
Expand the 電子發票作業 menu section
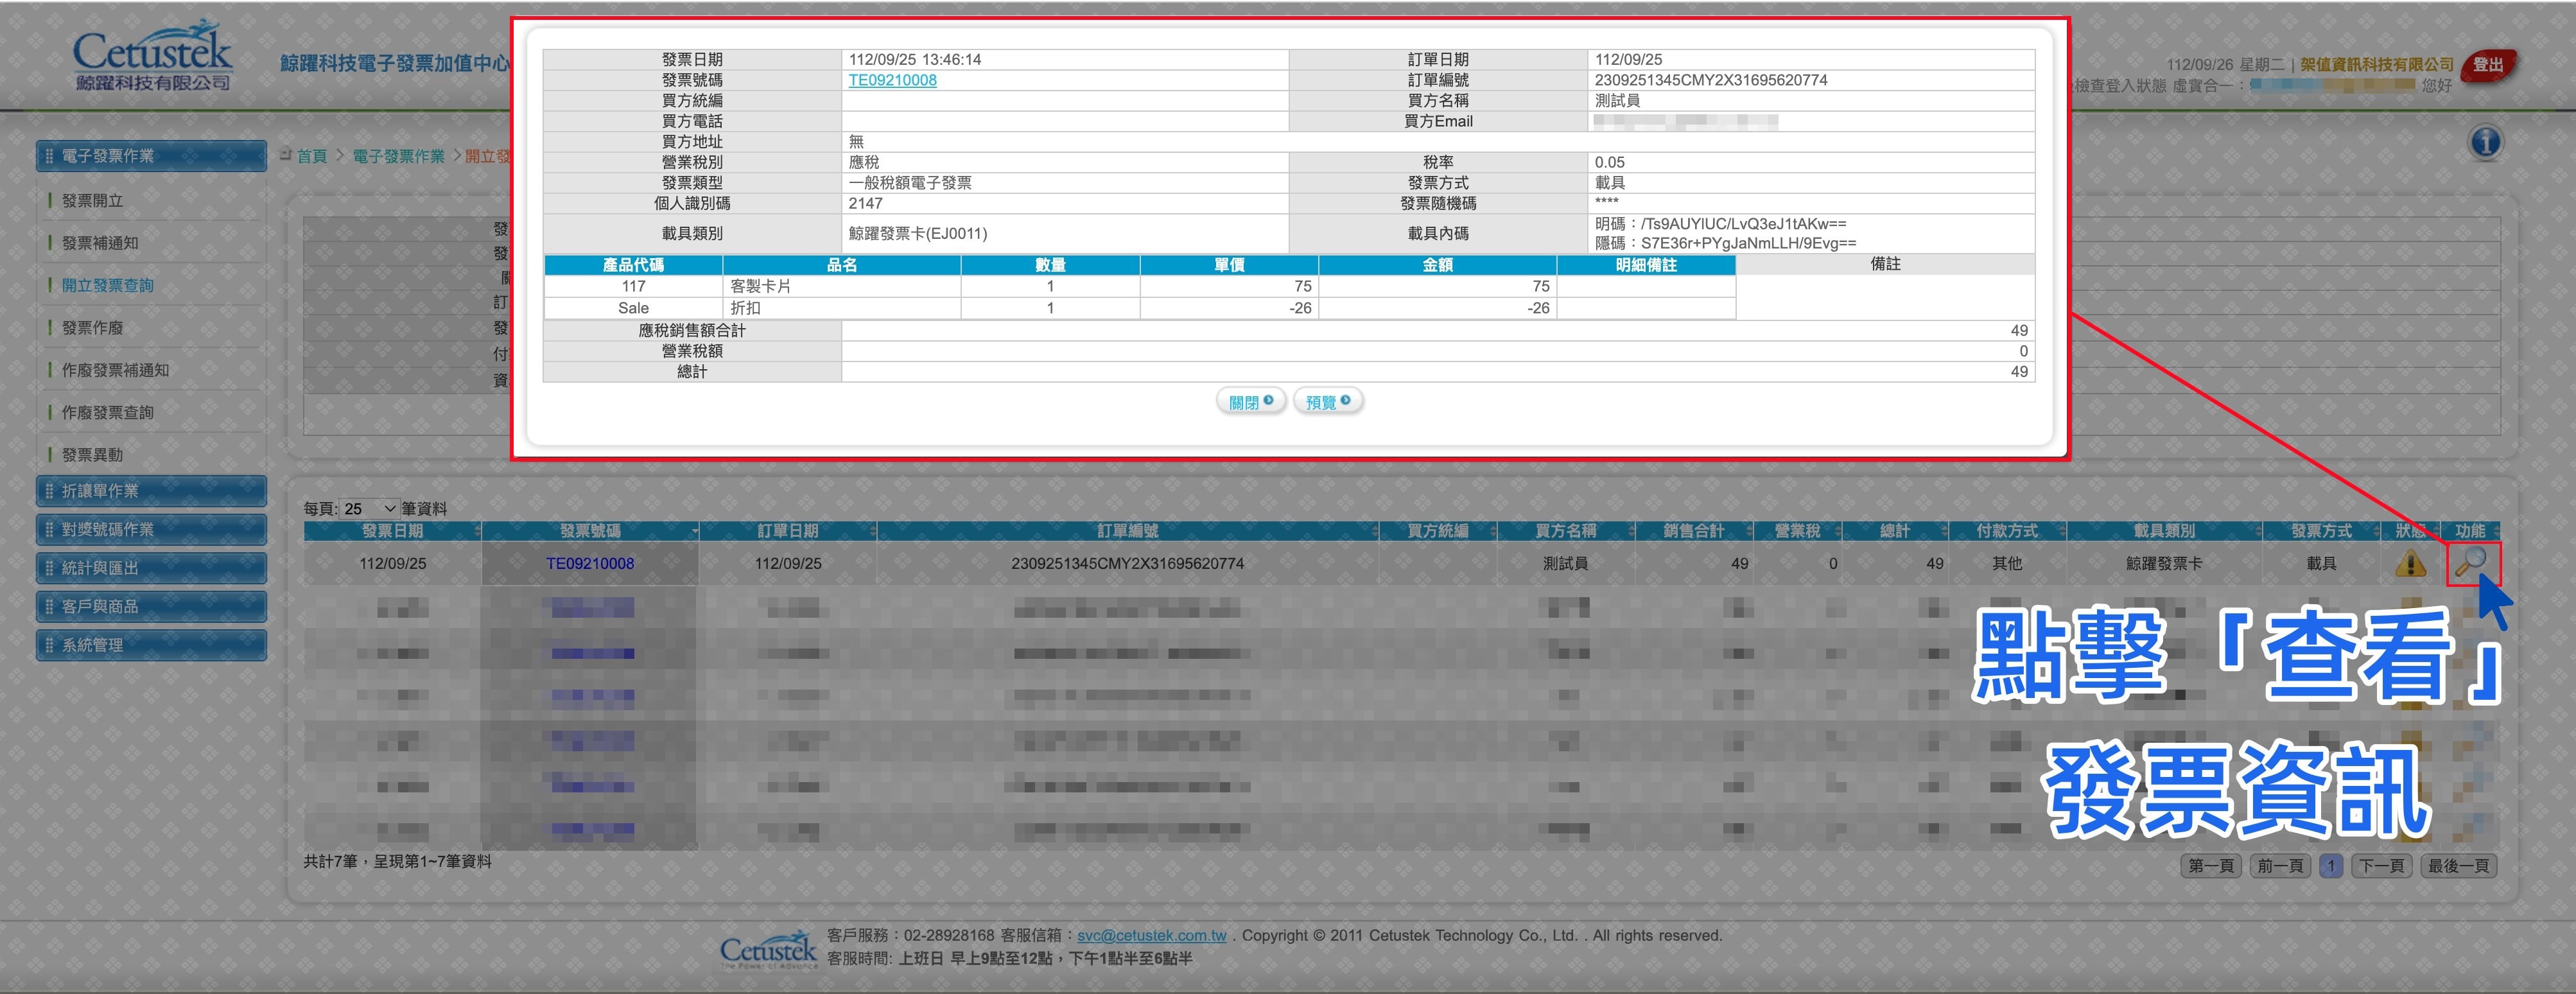[x=152, y=156]
